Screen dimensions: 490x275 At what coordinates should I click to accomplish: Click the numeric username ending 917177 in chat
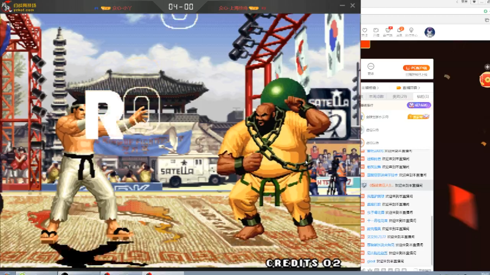[376, 237]
